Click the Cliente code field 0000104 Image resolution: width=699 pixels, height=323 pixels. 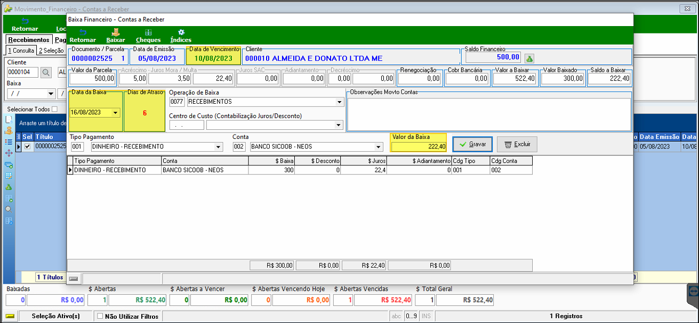tap(23, 72)
